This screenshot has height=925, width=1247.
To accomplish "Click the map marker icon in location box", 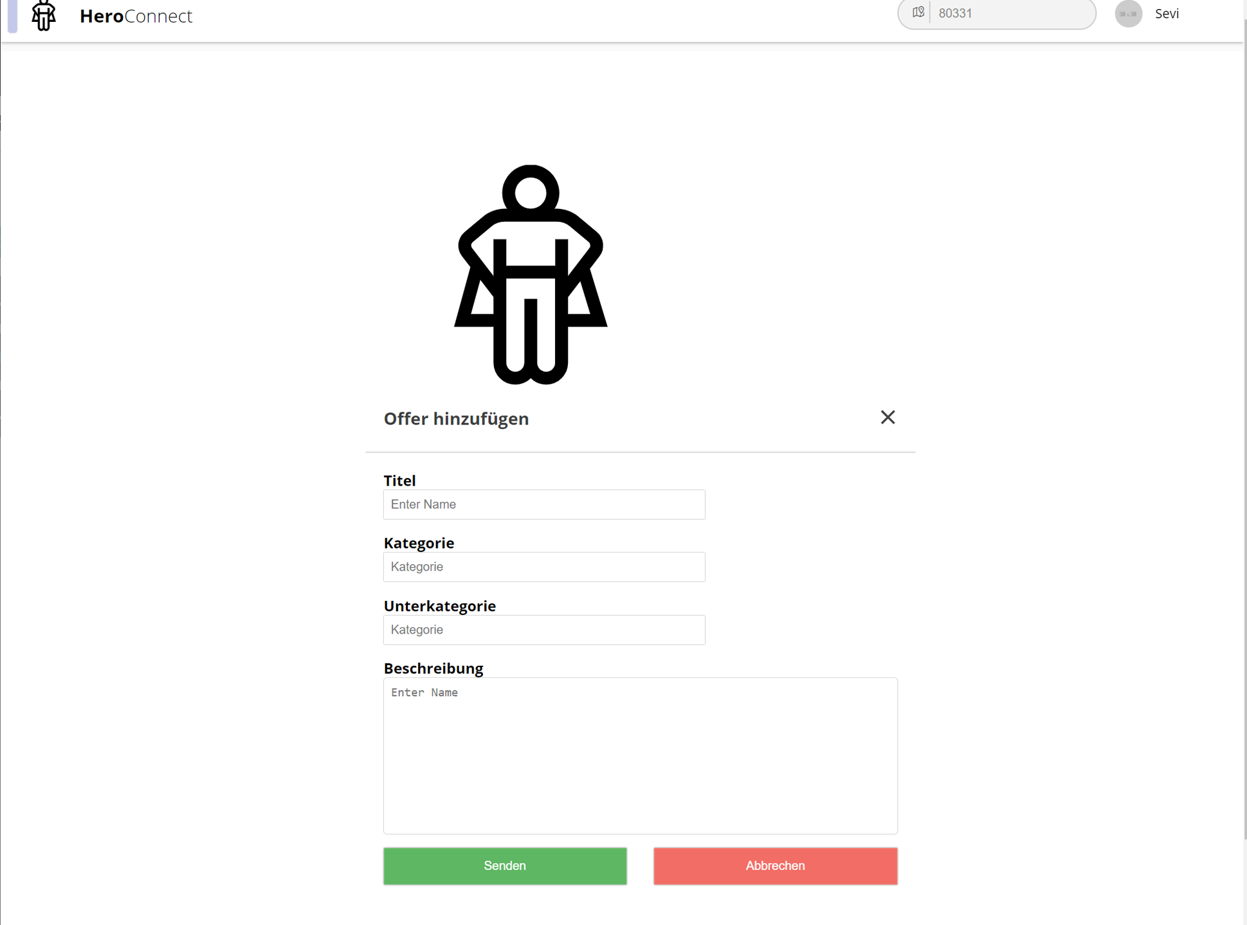I will 918,13.
